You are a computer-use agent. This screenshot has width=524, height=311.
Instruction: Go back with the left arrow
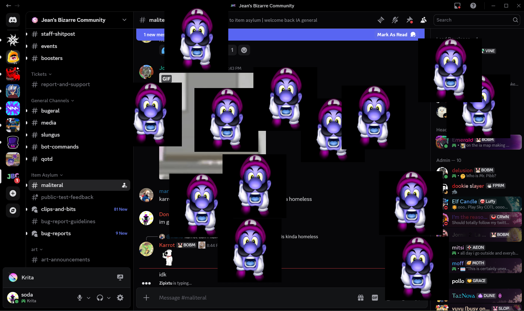9,5
